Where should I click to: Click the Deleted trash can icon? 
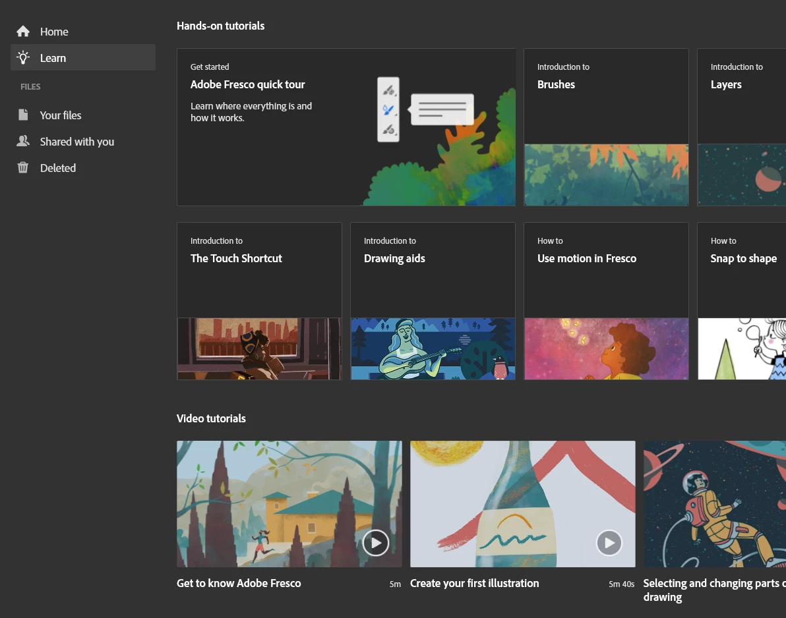pyautogui.click(x=23, y=167)
